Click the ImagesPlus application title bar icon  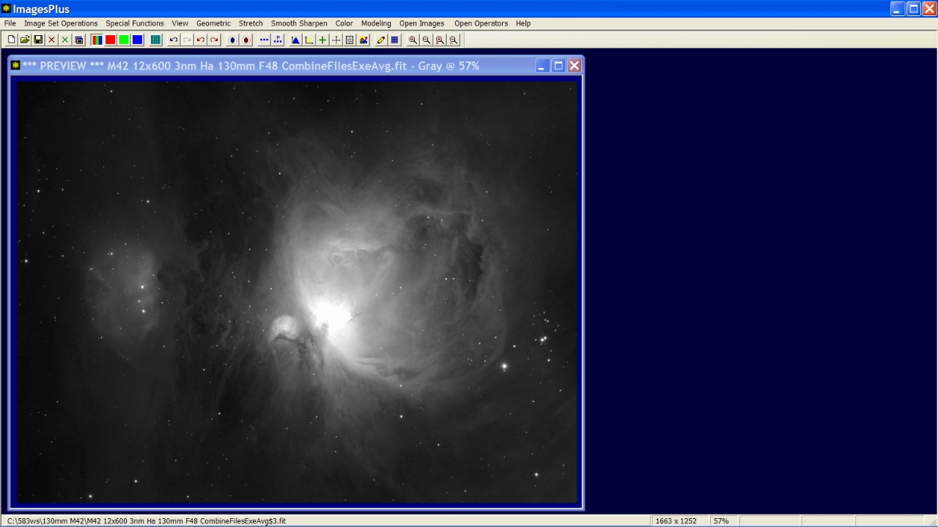click(x=7, y=9)
